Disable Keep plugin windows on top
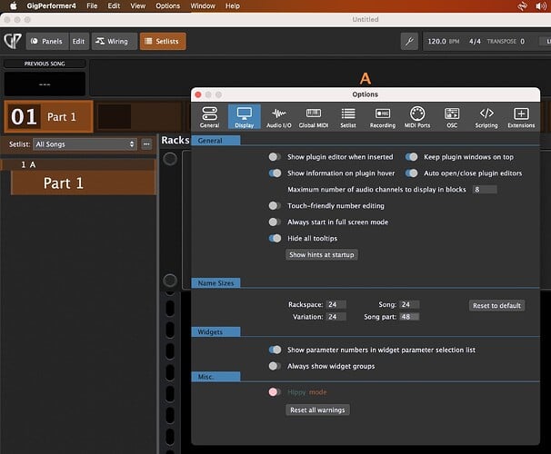551x454 pixels. [x=412, y=157]
